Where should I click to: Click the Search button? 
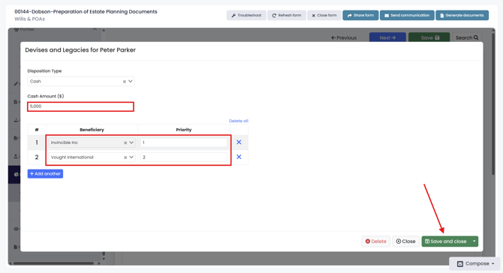click(x=467, y=37)
